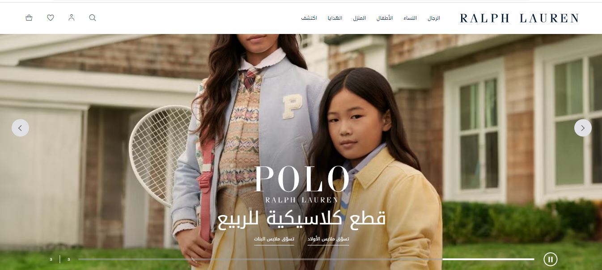
Task: Open the shopping bag icon
Action: click(x=29, y=18)
